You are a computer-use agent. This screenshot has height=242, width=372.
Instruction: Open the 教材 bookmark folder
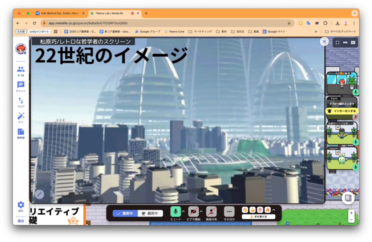(221, 32)
